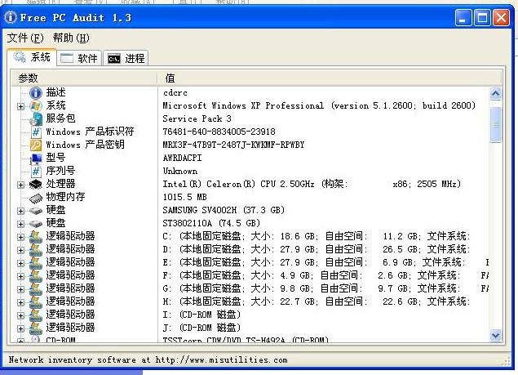Expand the F: 逻辑驱动器 node
Image resolution: width=518 pixels, height=375 pixels.
pos(20,276)
